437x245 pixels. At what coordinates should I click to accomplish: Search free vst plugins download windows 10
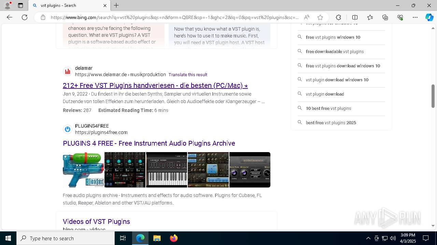pyautogui.click(x=341, y=66)
